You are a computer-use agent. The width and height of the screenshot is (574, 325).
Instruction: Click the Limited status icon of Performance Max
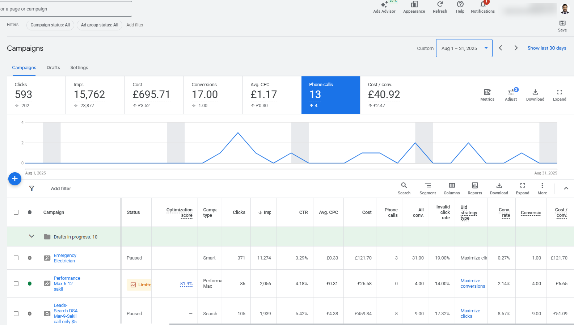pos(133,285)
